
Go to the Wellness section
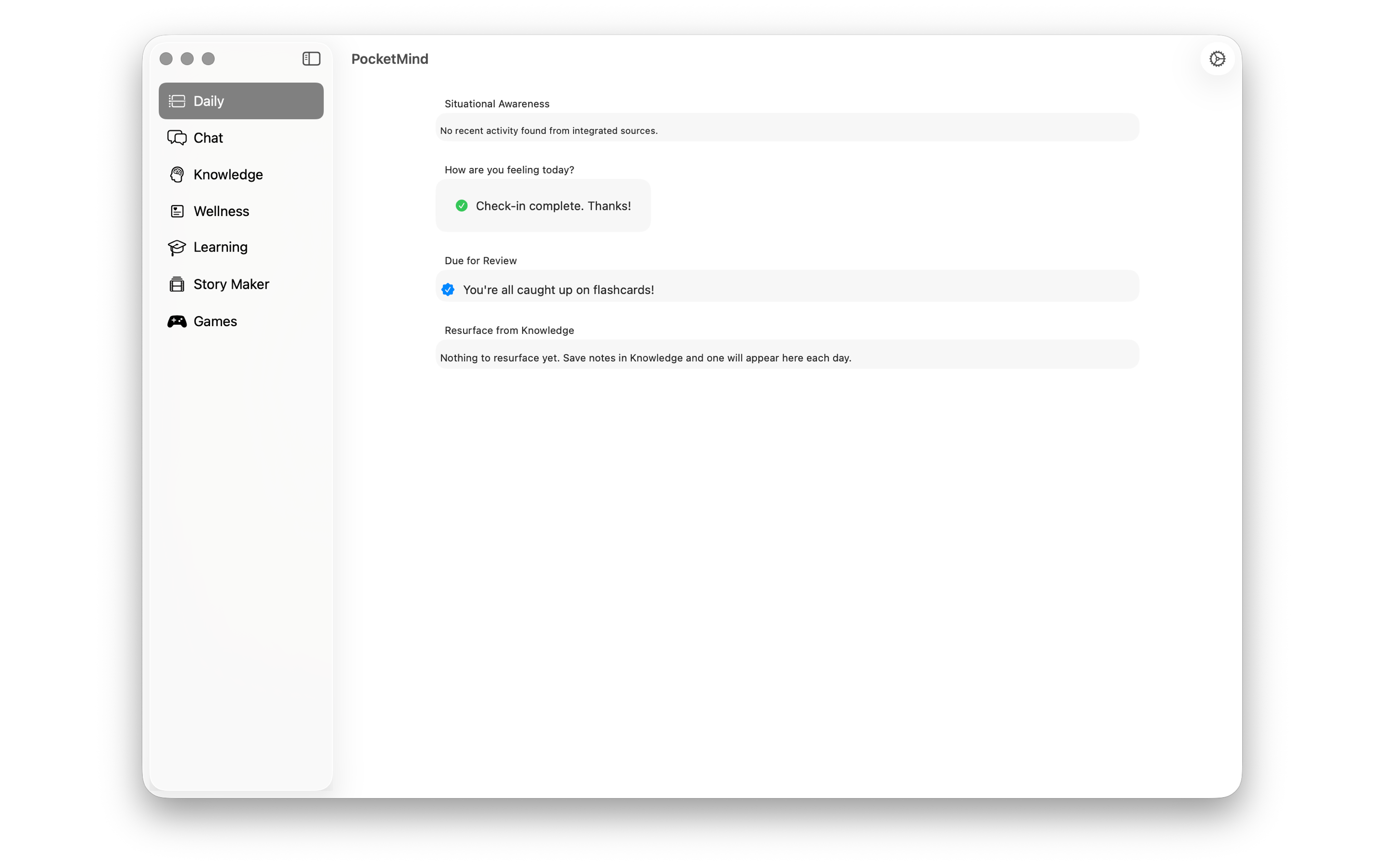click(x=241, y=211)
